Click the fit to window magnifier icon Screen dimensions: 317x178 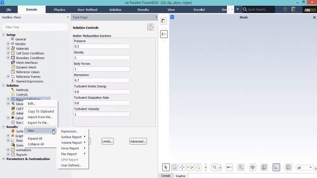[x=214, y=167]
